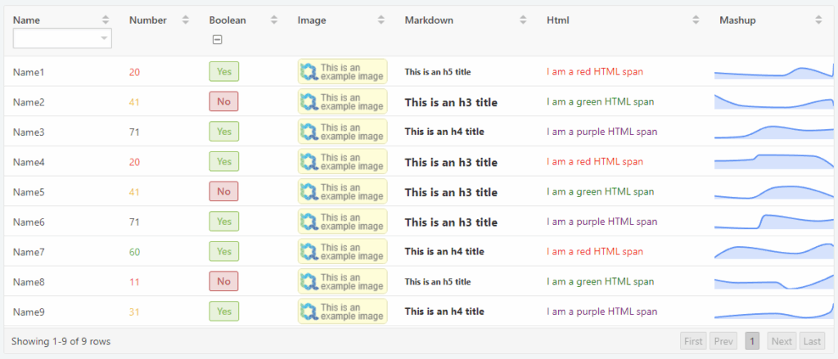Click the Name column header text
Image resolution: width=838 pixels, height=359 pixels.
(26, 20)
